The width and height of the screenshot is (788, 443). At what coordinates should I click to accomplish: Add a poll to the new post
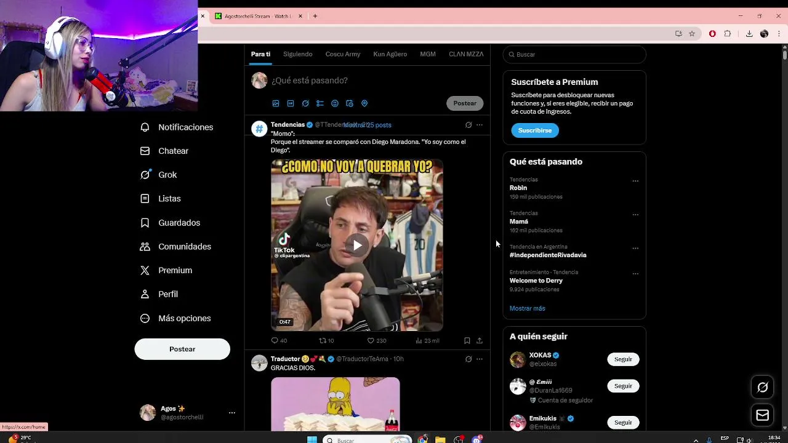(320, 103)
